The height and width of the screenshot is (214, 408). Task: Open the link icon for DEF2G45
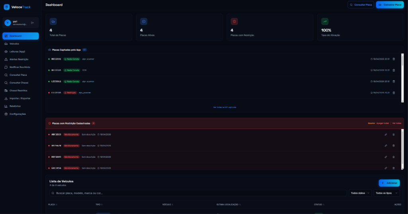(x=386, y=157)
